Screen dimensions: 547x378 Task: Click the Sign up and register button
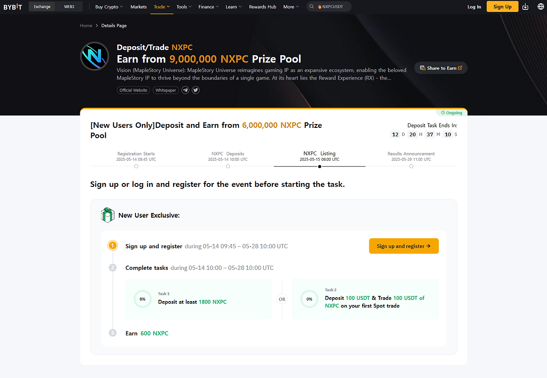coord(404,246)
